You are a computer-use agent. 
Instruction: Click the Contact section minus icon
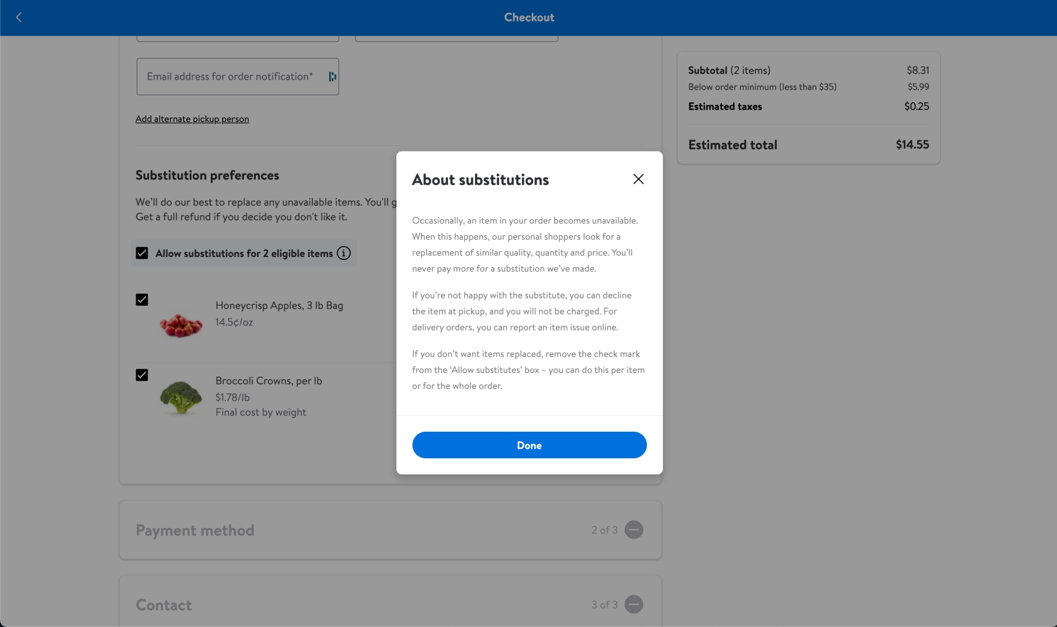click(x=634, y=604)
